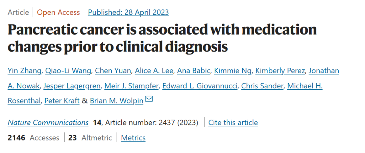365x153 pixels.
Task: Click the Open Access label
Action: [58, 12]
